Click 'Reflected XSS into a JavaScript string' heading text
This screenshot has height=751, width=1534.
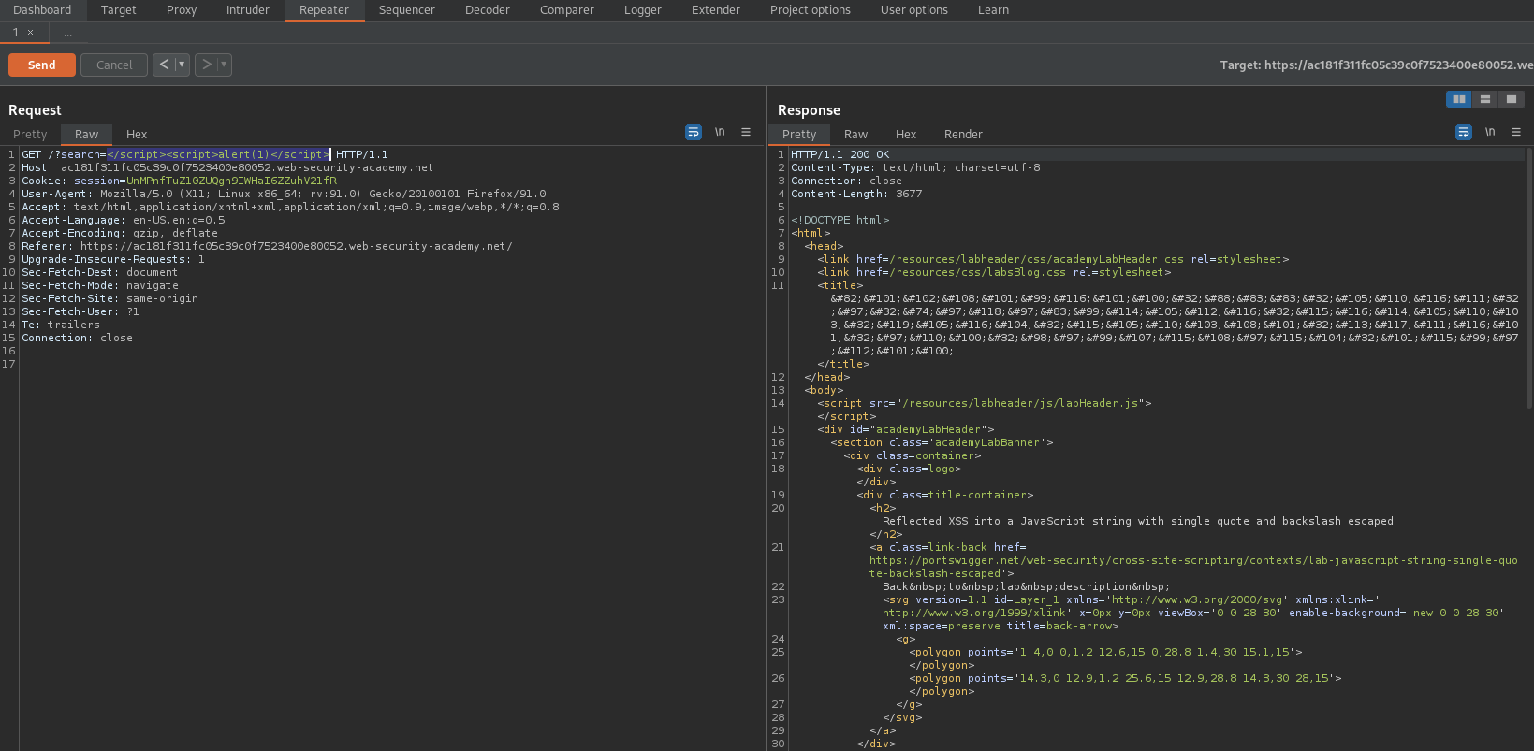(1137, 521)
